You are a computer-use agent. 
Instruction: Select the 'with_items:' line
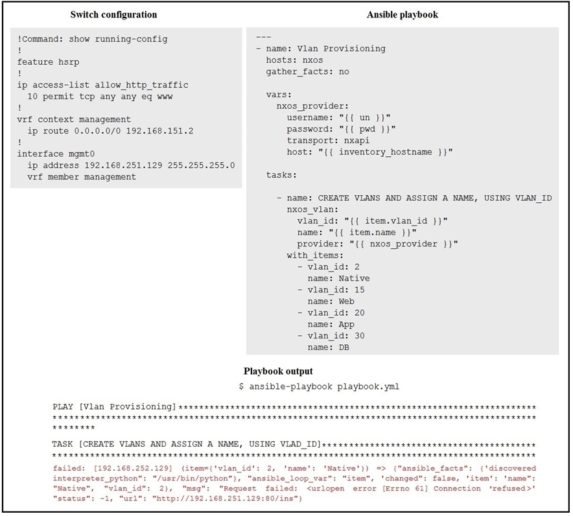[x=316, y=255]
